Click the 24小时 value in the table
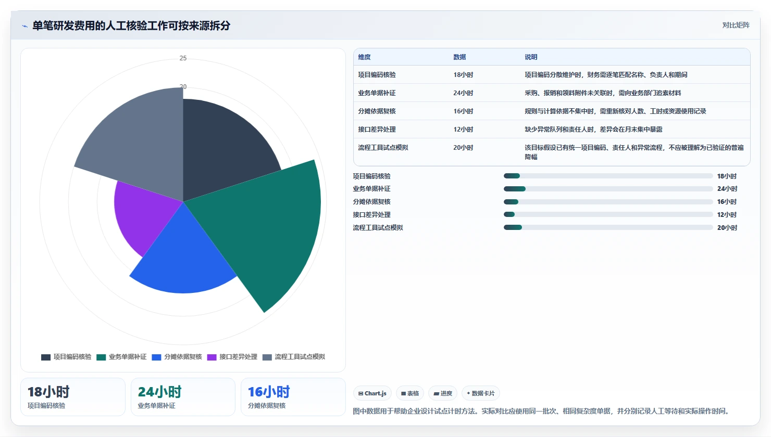 coord(463,93)
